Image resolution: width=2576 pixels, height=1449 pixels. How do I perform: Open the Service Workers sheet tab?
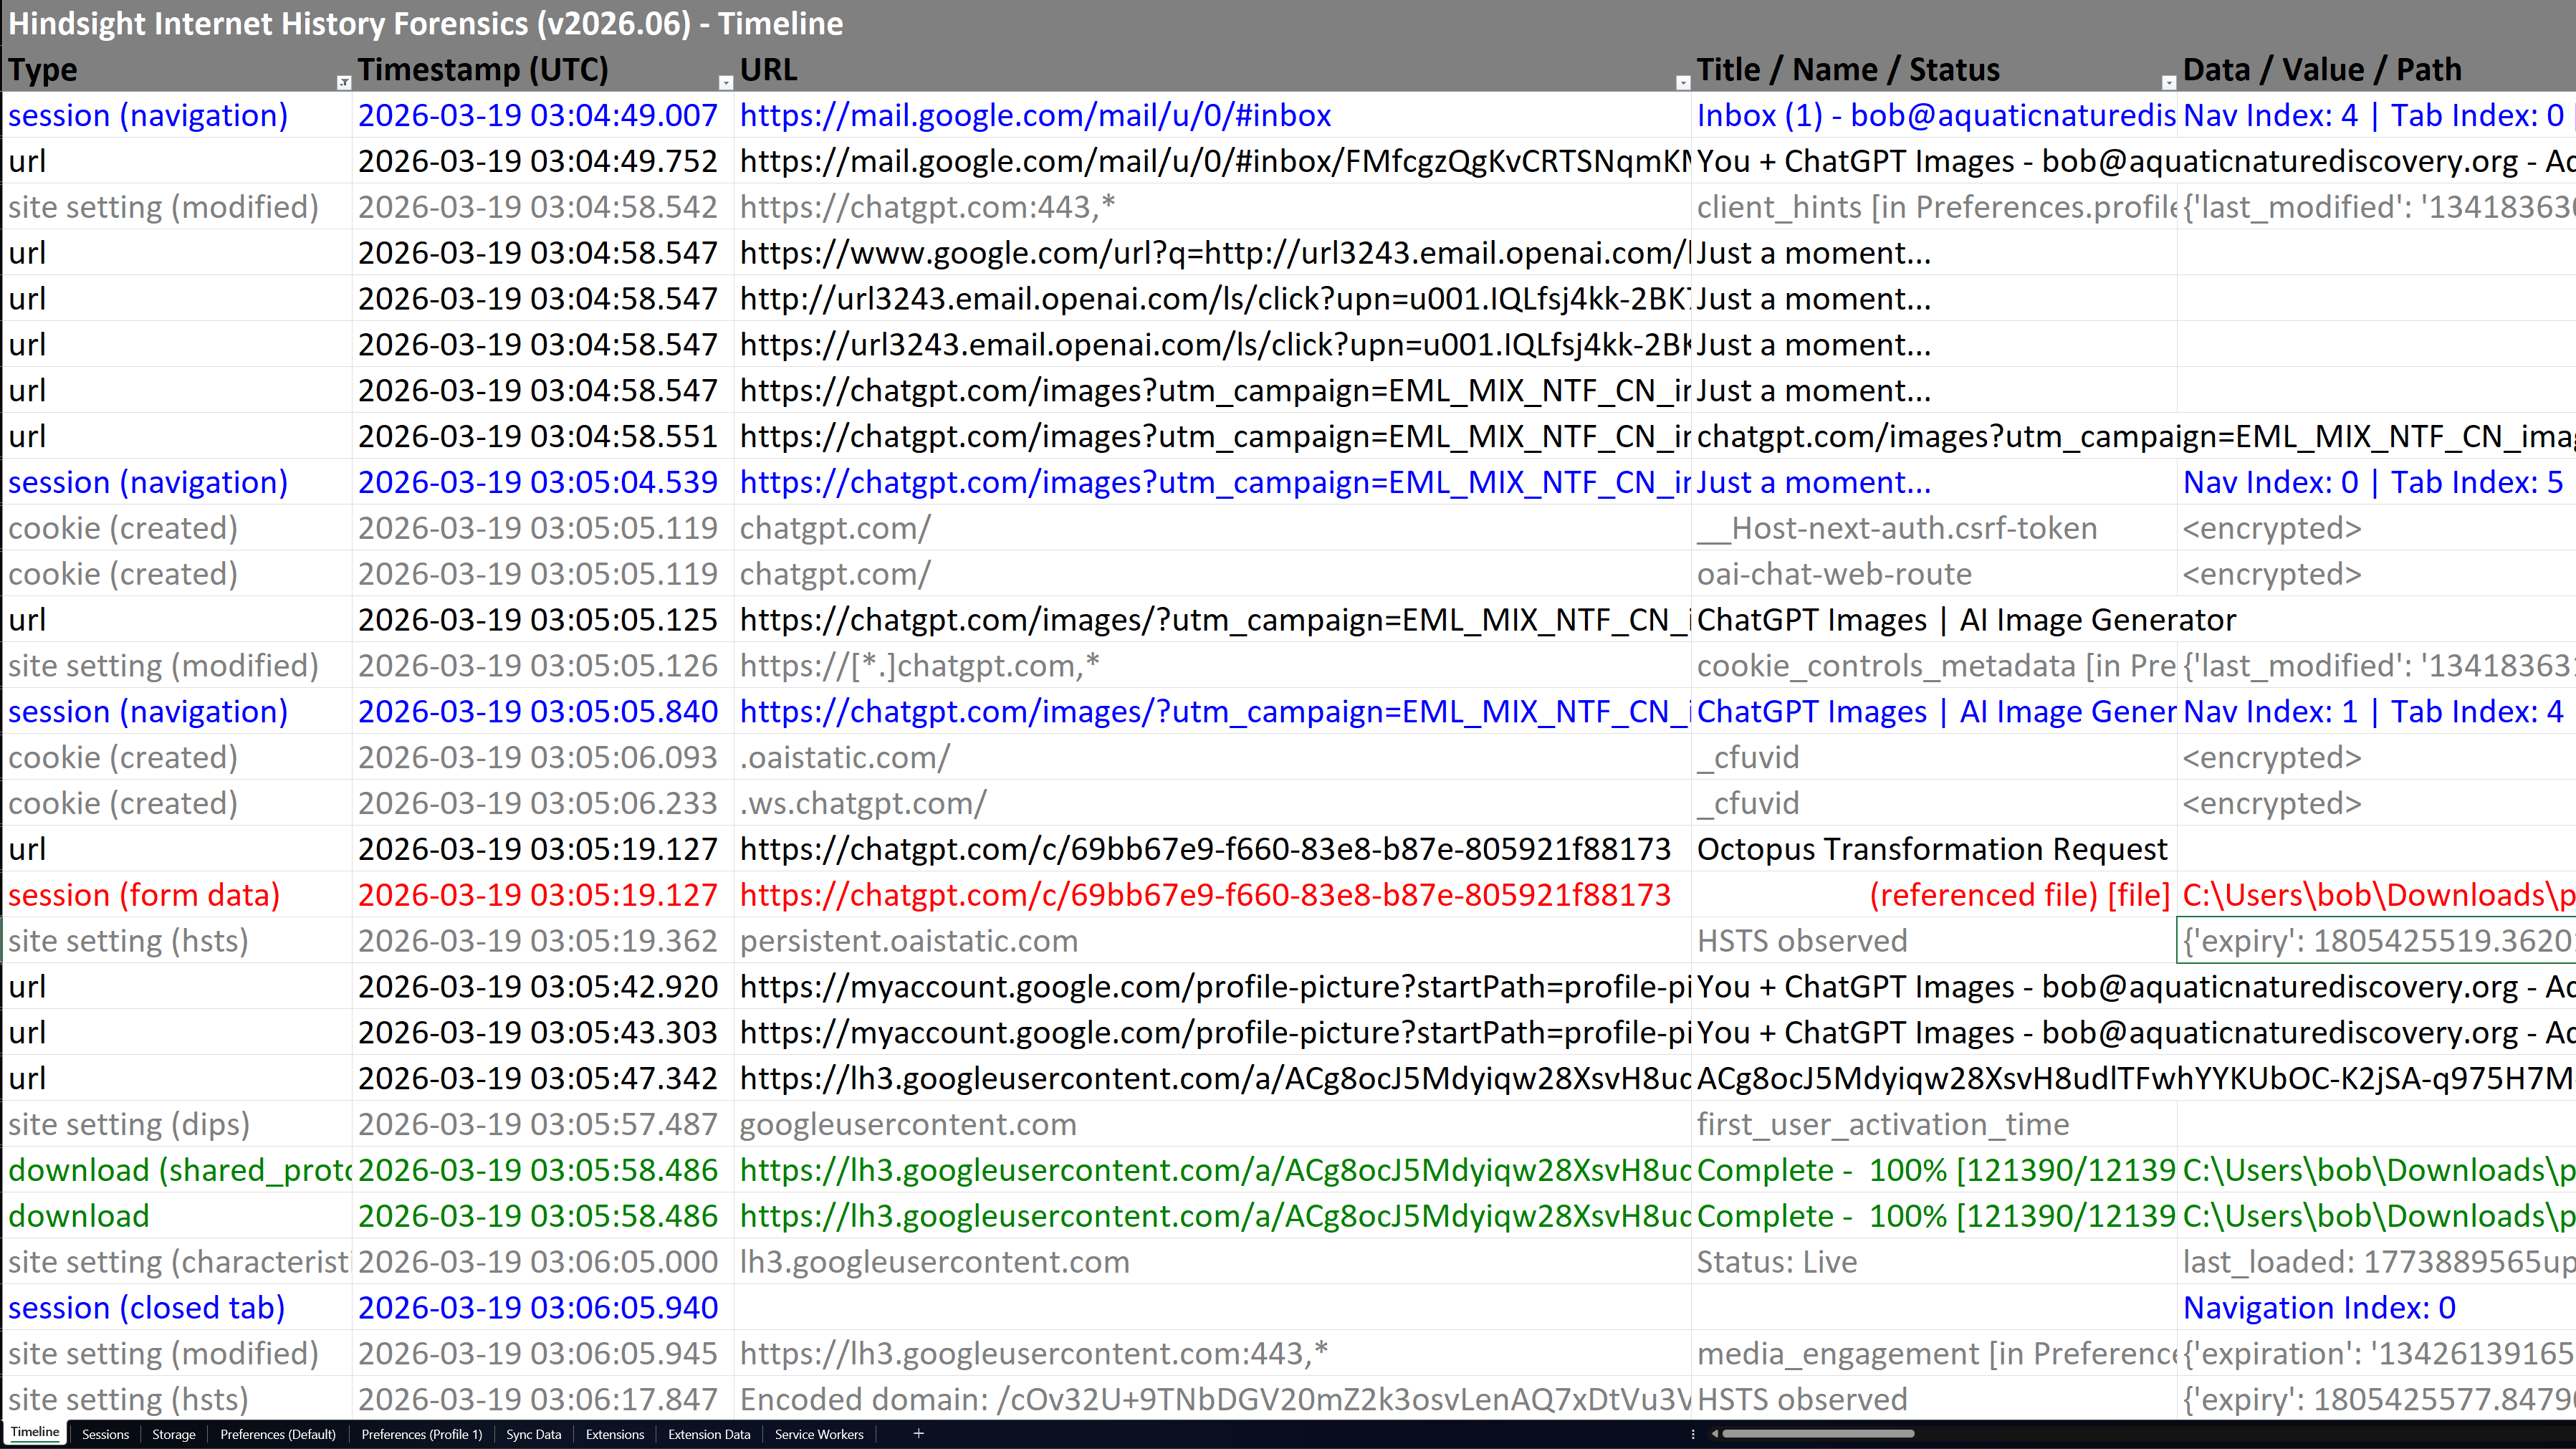819,1433
